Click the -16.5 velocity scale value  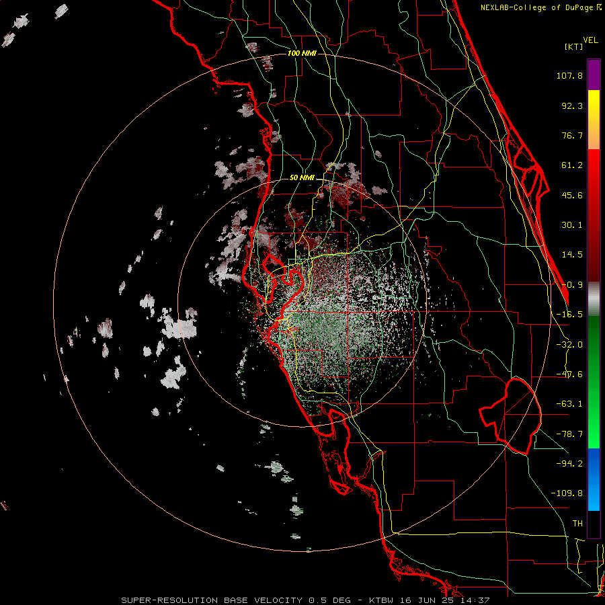click(x=569, y=315)
